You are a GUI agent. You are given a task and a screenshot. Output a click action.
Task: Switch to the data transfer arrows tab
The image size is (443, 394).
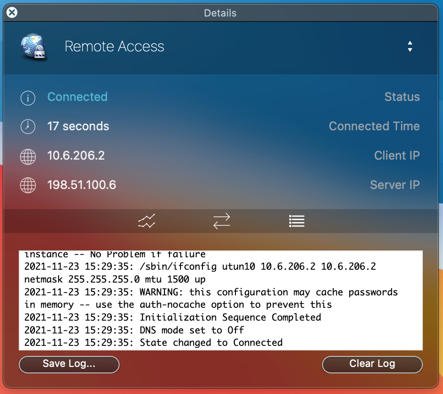[222, 221]
